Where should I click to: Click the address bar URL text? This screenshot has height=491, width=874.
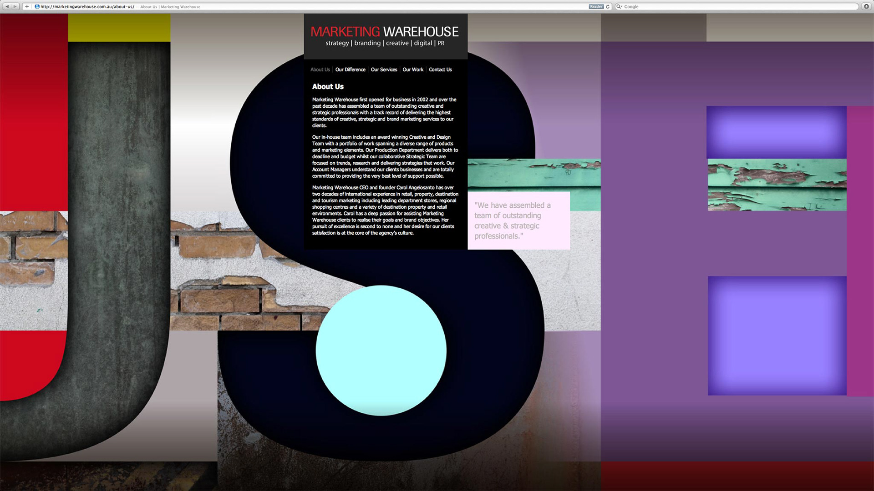[x=87, y=7]
